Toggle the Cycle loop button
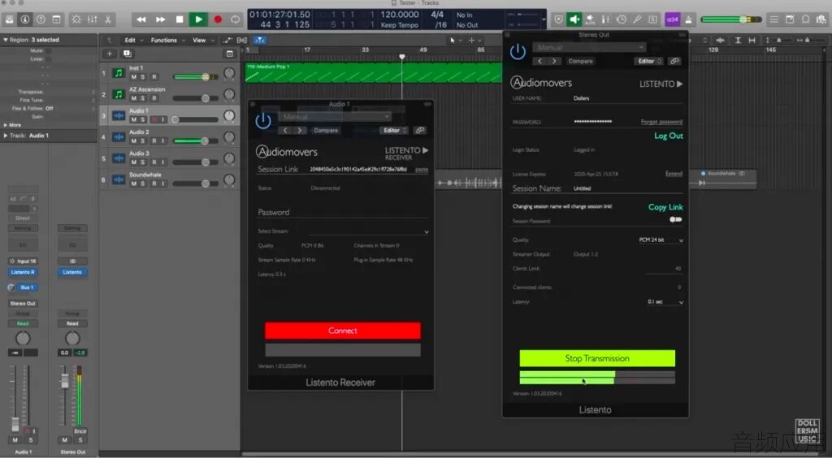 click(236, 19)
